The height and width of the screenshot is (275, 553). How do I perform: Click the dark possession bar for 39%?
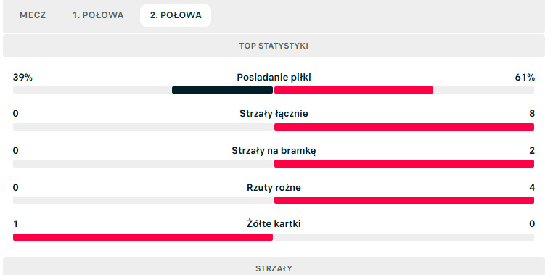click(x=222, y=90)
